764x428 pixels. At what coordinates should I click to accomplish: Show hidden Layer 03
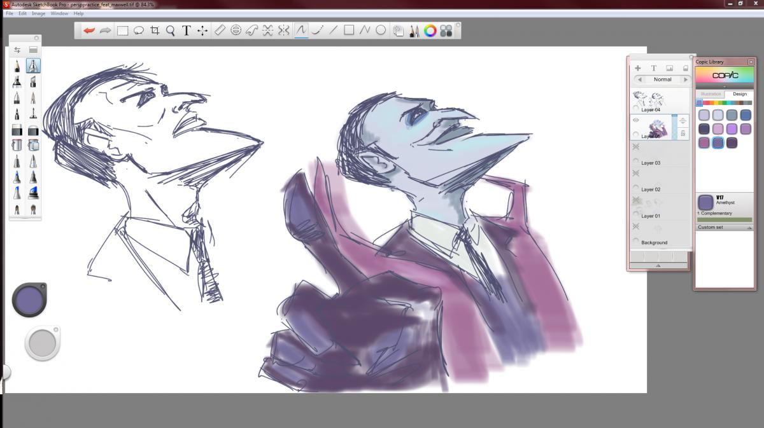[635, 147]
